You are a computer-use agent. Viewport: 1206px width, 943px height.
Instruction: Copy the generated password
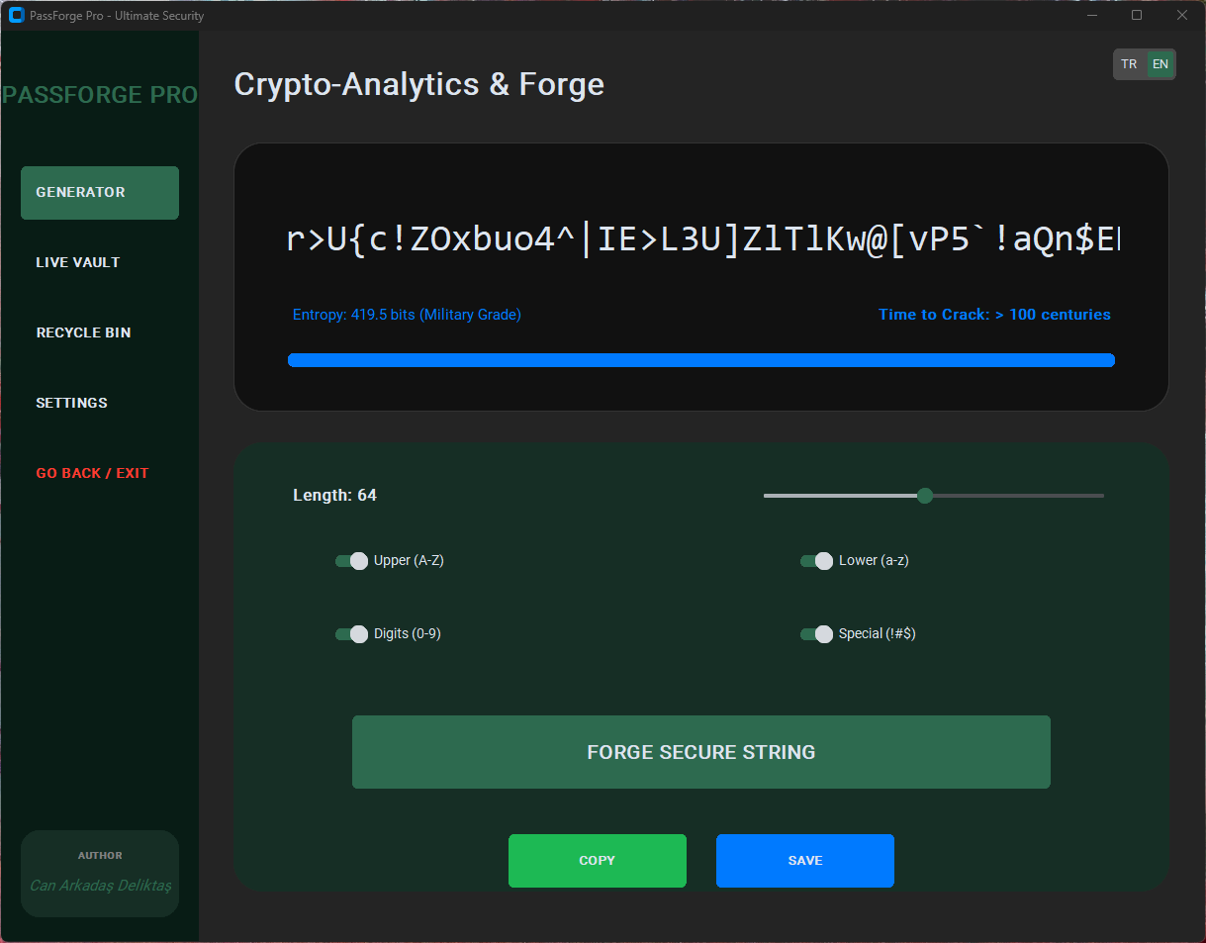[597, 861]
